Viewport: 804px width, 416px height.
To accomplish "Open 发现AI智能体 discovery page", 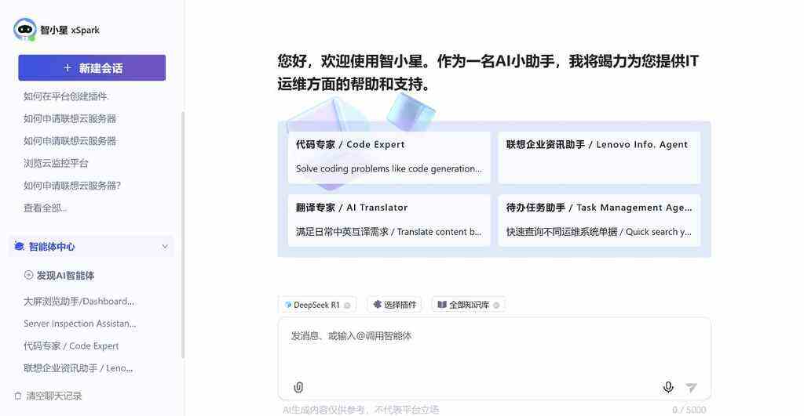I will coord(65,275).
